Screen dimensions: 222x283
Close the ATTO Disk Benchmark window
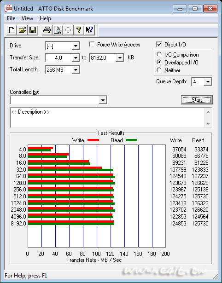click(210, 8)
